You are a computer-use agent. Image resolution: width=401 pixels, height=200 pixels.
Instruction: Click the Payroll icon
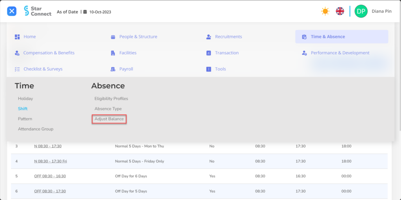point(113,69)
